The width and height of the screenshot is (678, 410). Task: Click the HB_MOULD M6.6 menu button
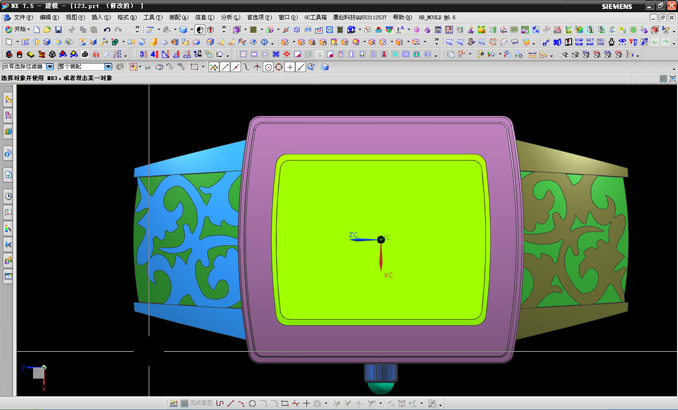click(x=437, y=17)
